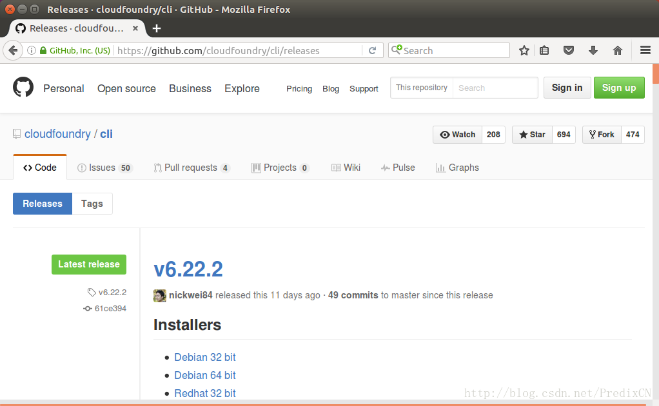Reload the page with refresh icon
The height and width of the screenshot is (406, 659).
372,51
